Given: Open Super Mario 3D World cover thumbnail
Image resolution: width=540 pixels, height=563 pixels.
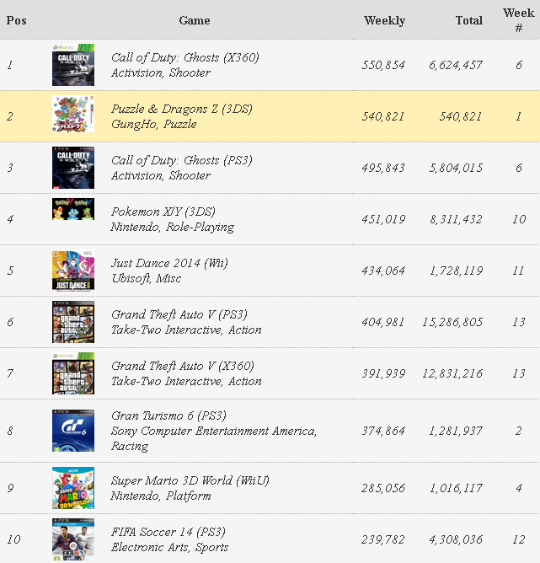Looking at the screenshot, I should coord(73,488).
